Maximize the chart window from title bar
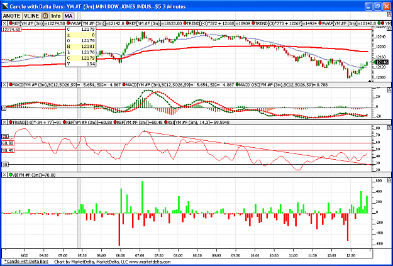Image resolution: width=393 pixels, height=266 pixels. (x=377, y=6)
